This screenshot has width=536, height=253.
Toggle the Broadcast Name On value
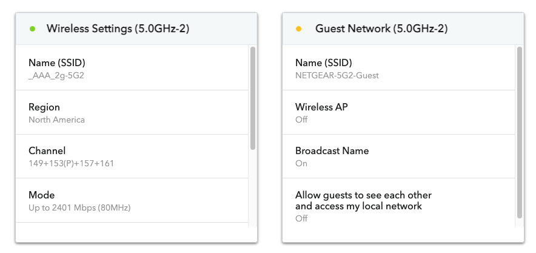tap(301, 163)
